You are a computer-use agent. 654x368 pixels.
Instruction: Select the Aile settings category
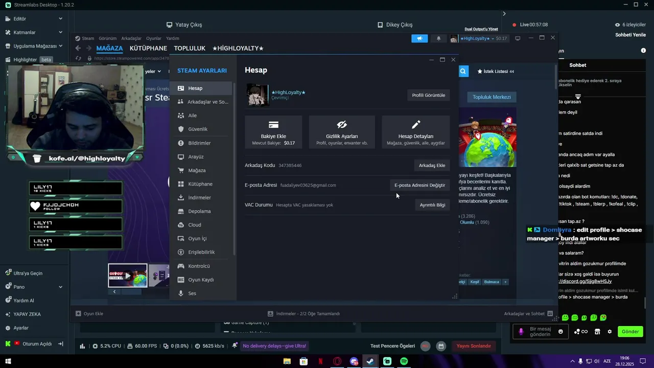coord(201,116)
